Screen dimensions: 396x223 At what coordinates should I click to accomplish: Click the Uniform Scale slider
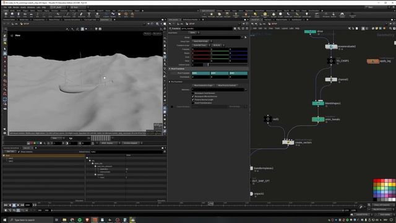(226, 64)
